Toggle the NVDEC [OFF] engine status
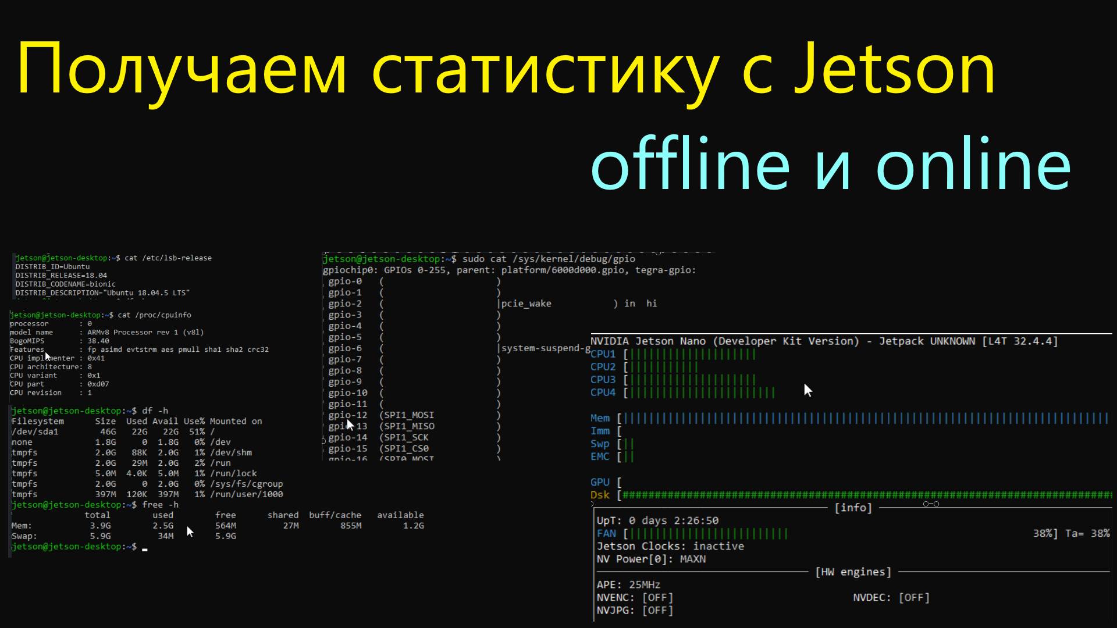1117x628 pixels. (x=890, y=597)
